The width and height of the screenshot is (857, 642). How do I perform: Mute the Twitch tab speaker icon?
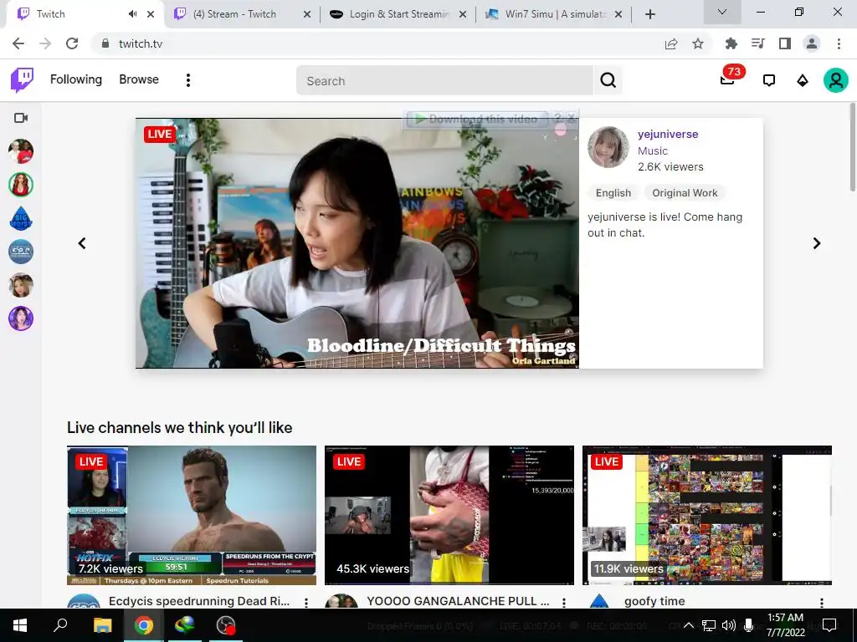tap(132, 14)
